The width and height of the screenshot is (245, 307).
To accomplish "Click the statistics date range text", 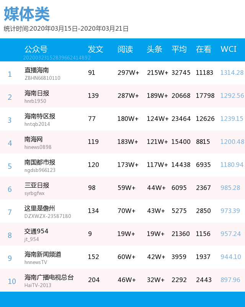I will [66, 28].
